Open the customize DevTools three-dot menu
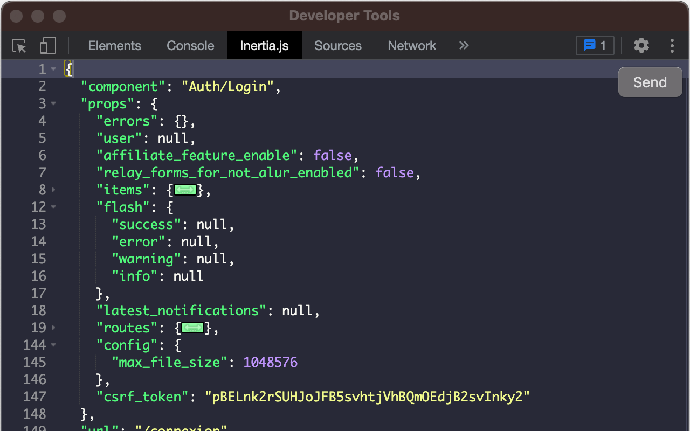The image size is (690, 431). click(x=672, y=46)
